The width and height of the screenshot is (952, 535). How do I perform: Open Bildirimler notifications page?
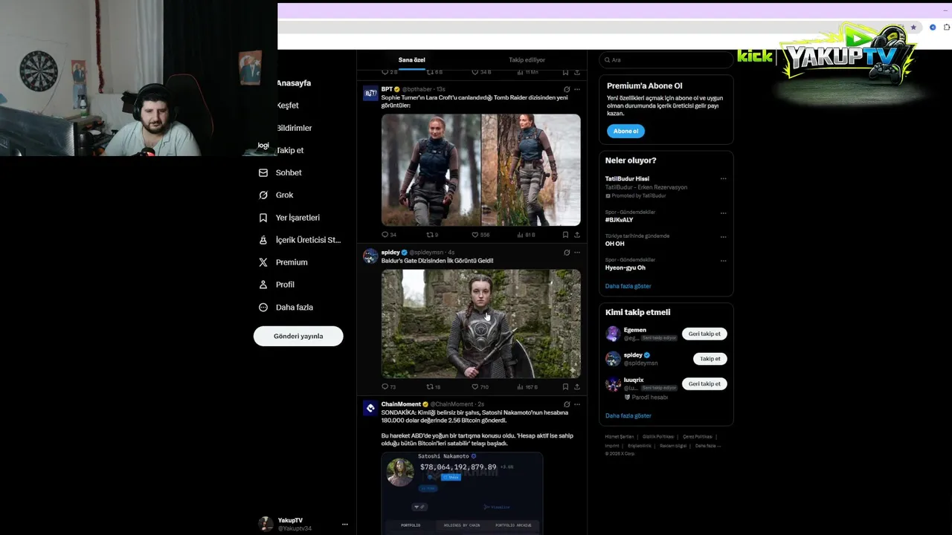(x=295, y=128)
